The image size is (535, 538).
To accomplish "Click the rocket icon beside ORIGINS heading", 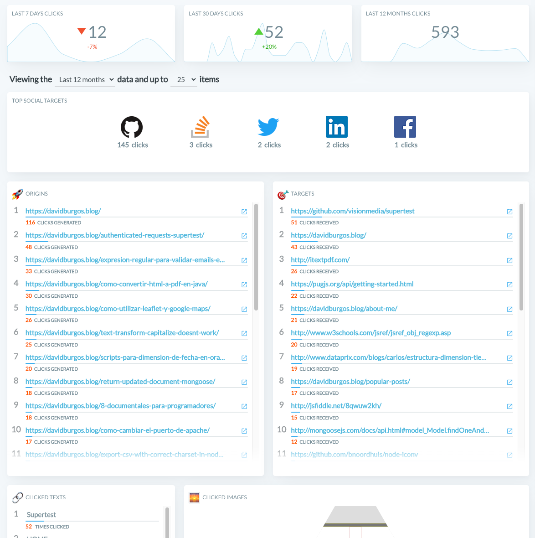I will tap(16, 193).
